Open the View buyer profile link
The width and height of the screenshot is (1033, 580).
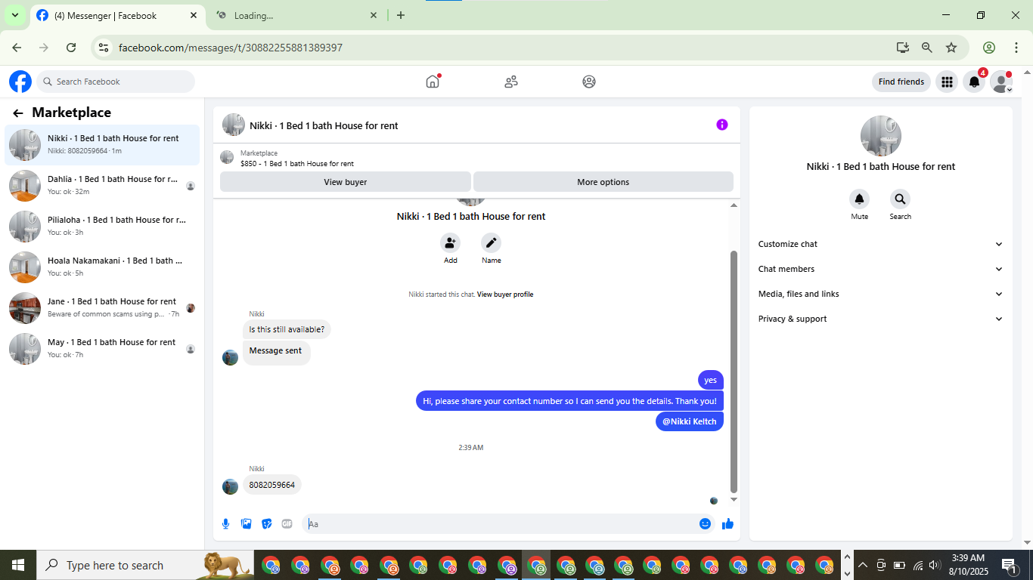[505, 295]
